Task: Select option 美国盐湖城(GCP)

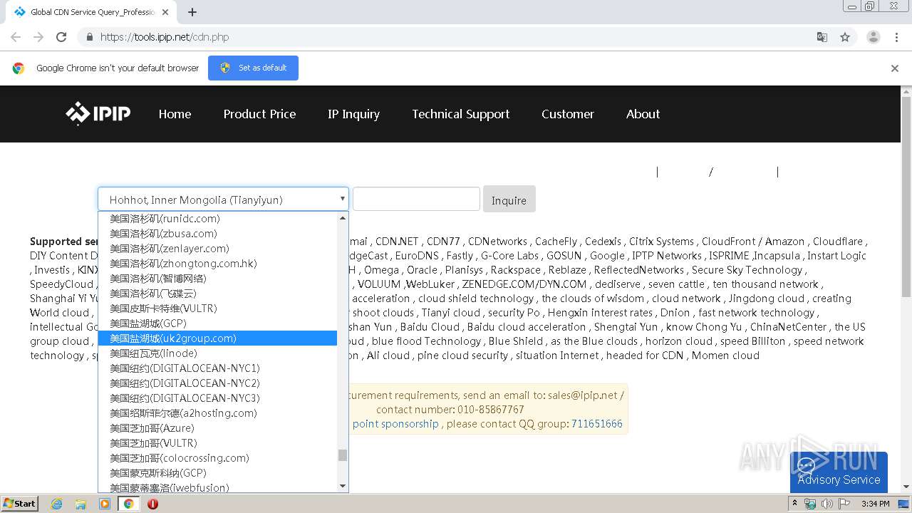Action: [217, 323]
